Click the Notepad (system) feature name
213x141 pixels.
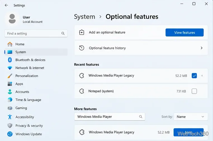click(101, 91)
